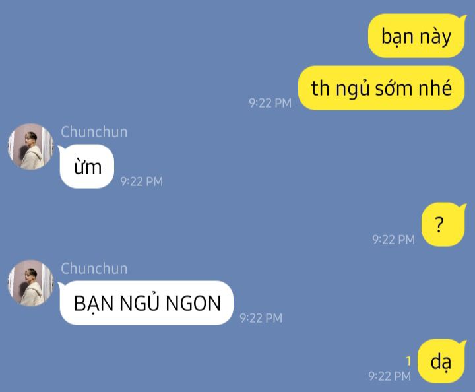Tap the word 'sớm' in the yellow message
475x392 pixels.
(x=394, y=88)
